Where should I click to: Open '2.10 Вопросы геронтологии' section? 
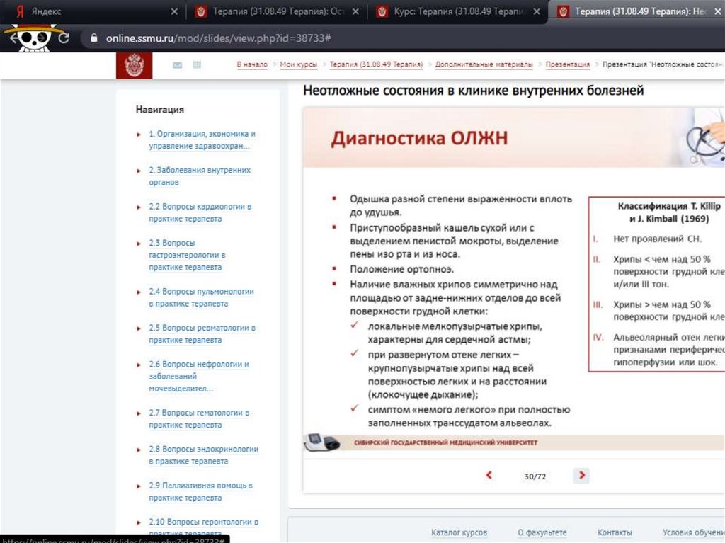point(203,527)
